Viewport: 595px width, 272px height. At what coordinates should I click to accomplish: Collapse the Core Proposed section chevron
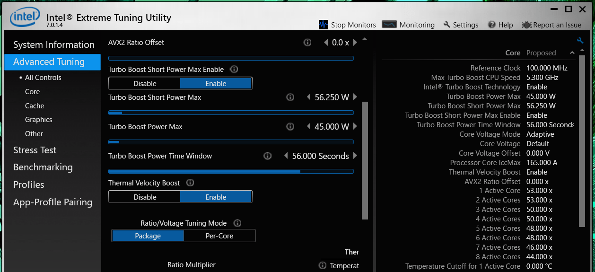click(x=572, y=53)
